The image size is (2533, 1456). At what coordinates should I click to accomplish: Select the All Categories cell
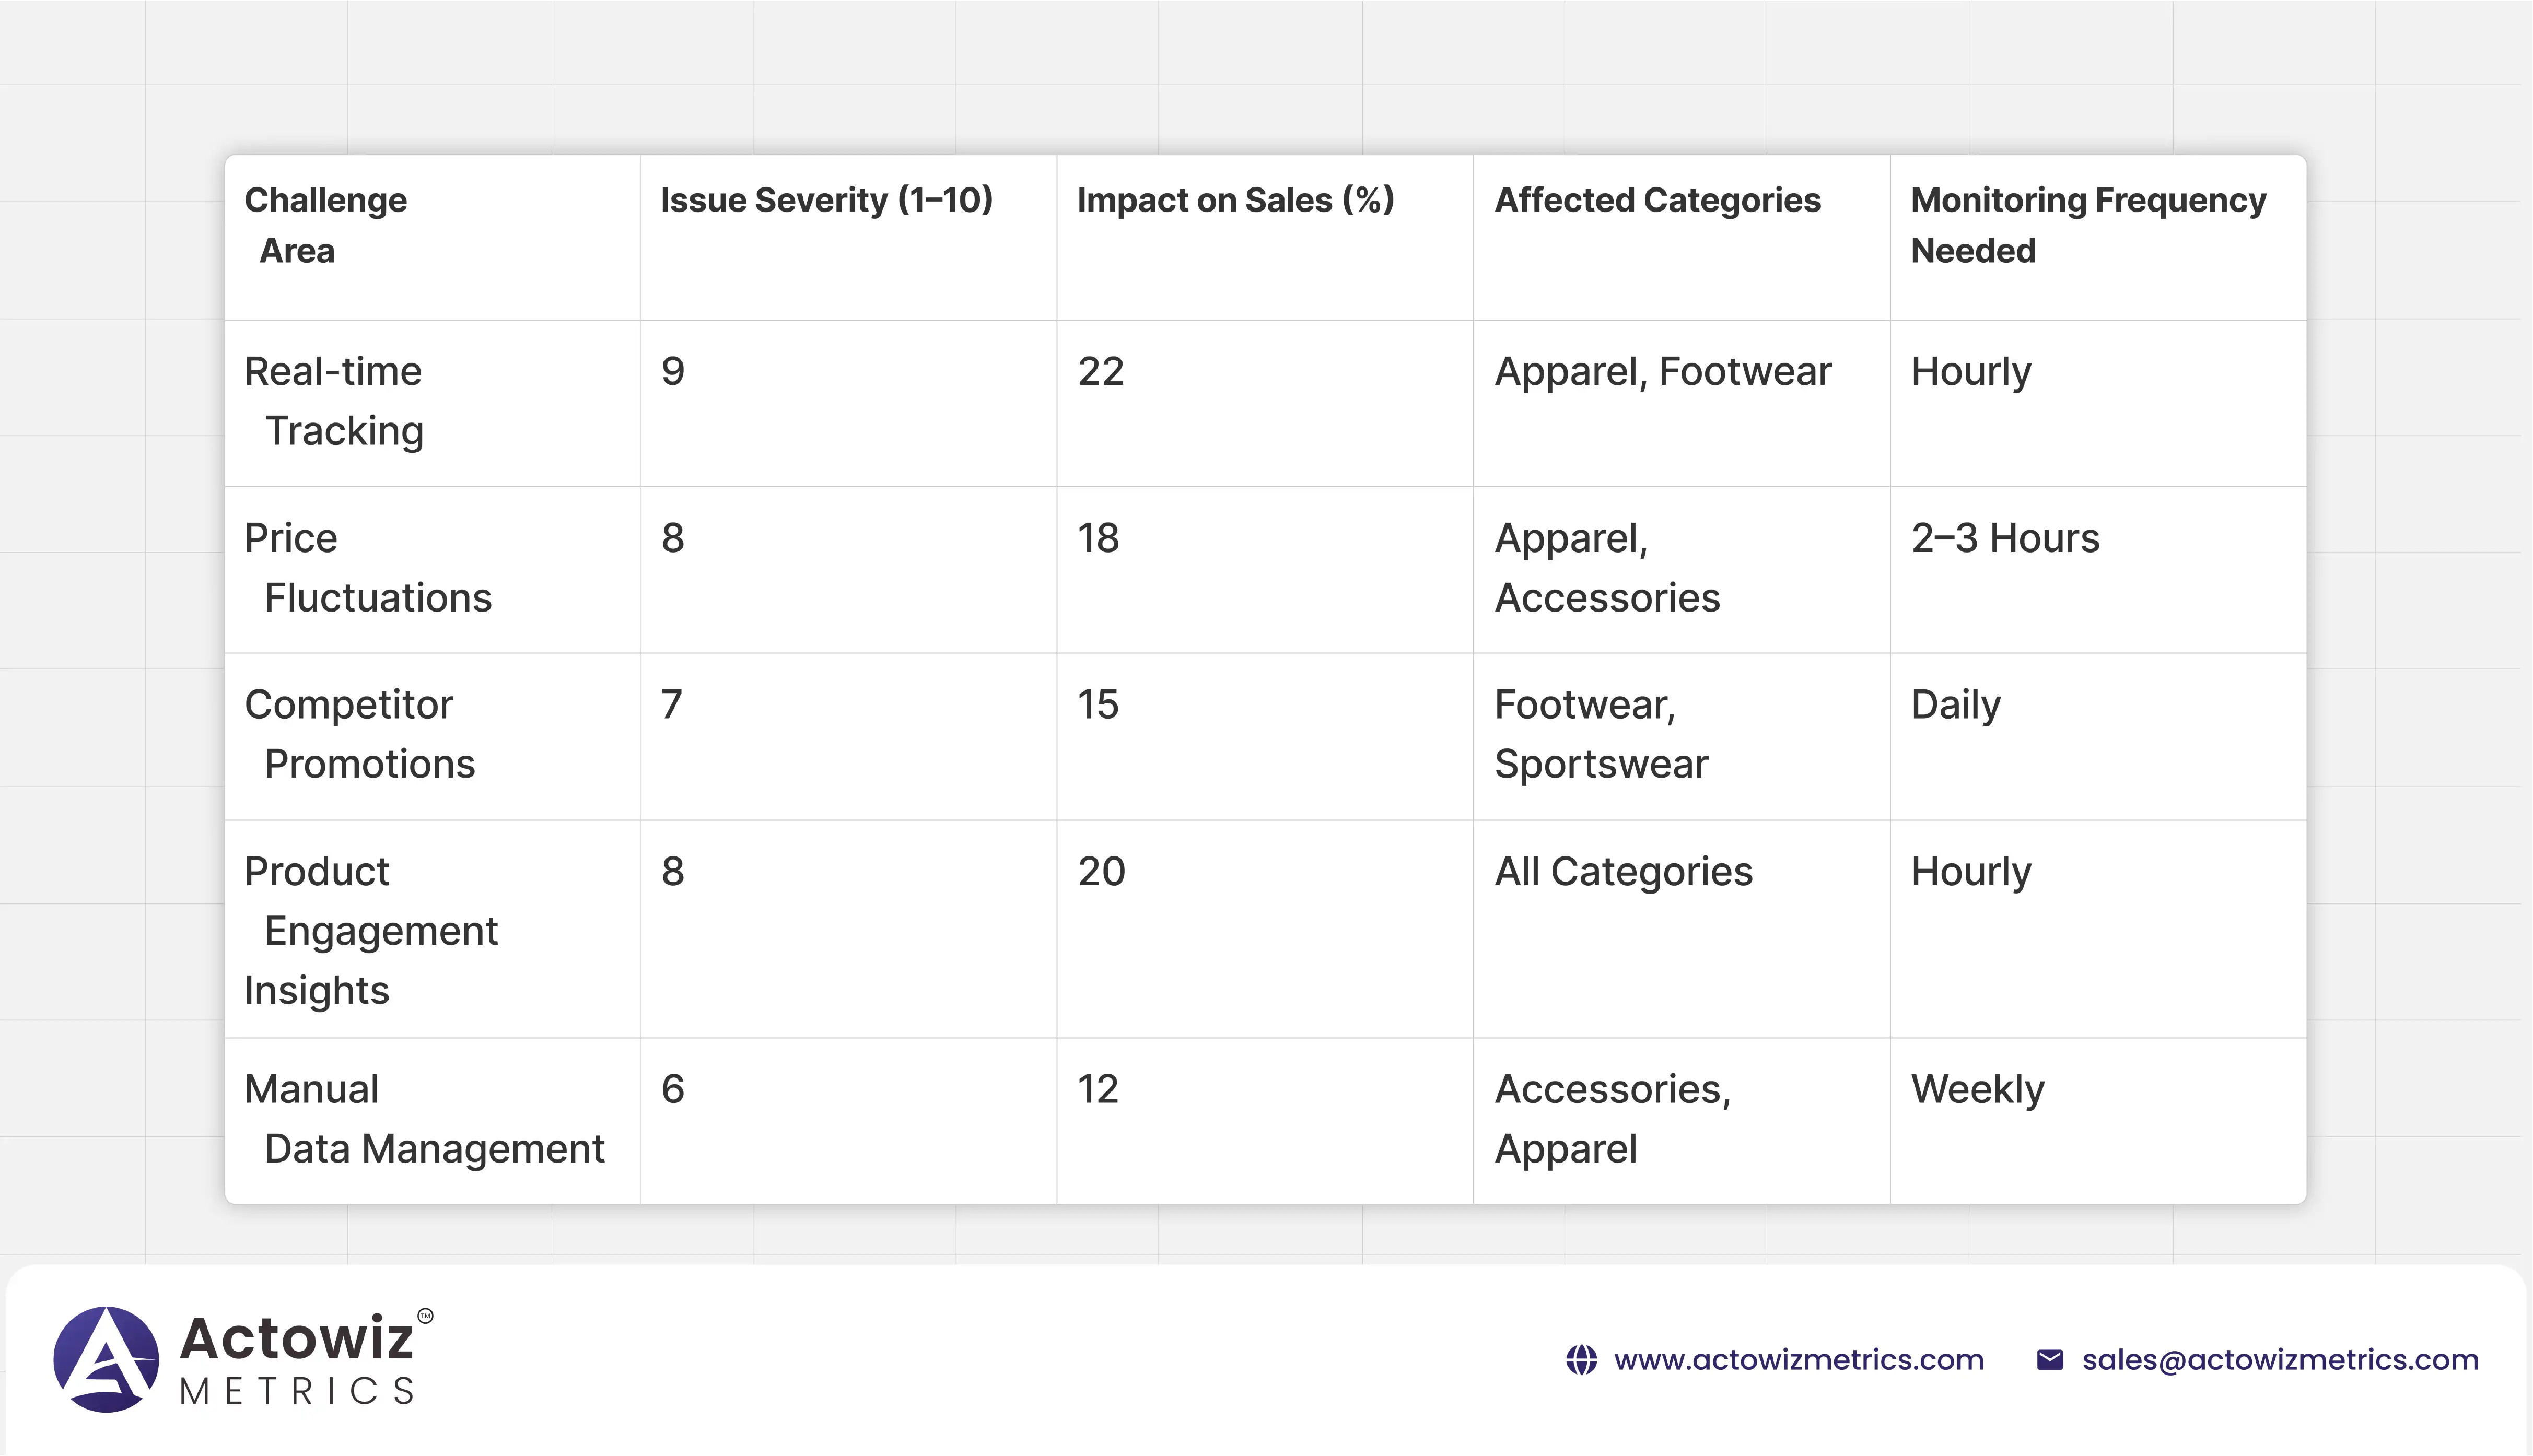tap(1623, 871)
